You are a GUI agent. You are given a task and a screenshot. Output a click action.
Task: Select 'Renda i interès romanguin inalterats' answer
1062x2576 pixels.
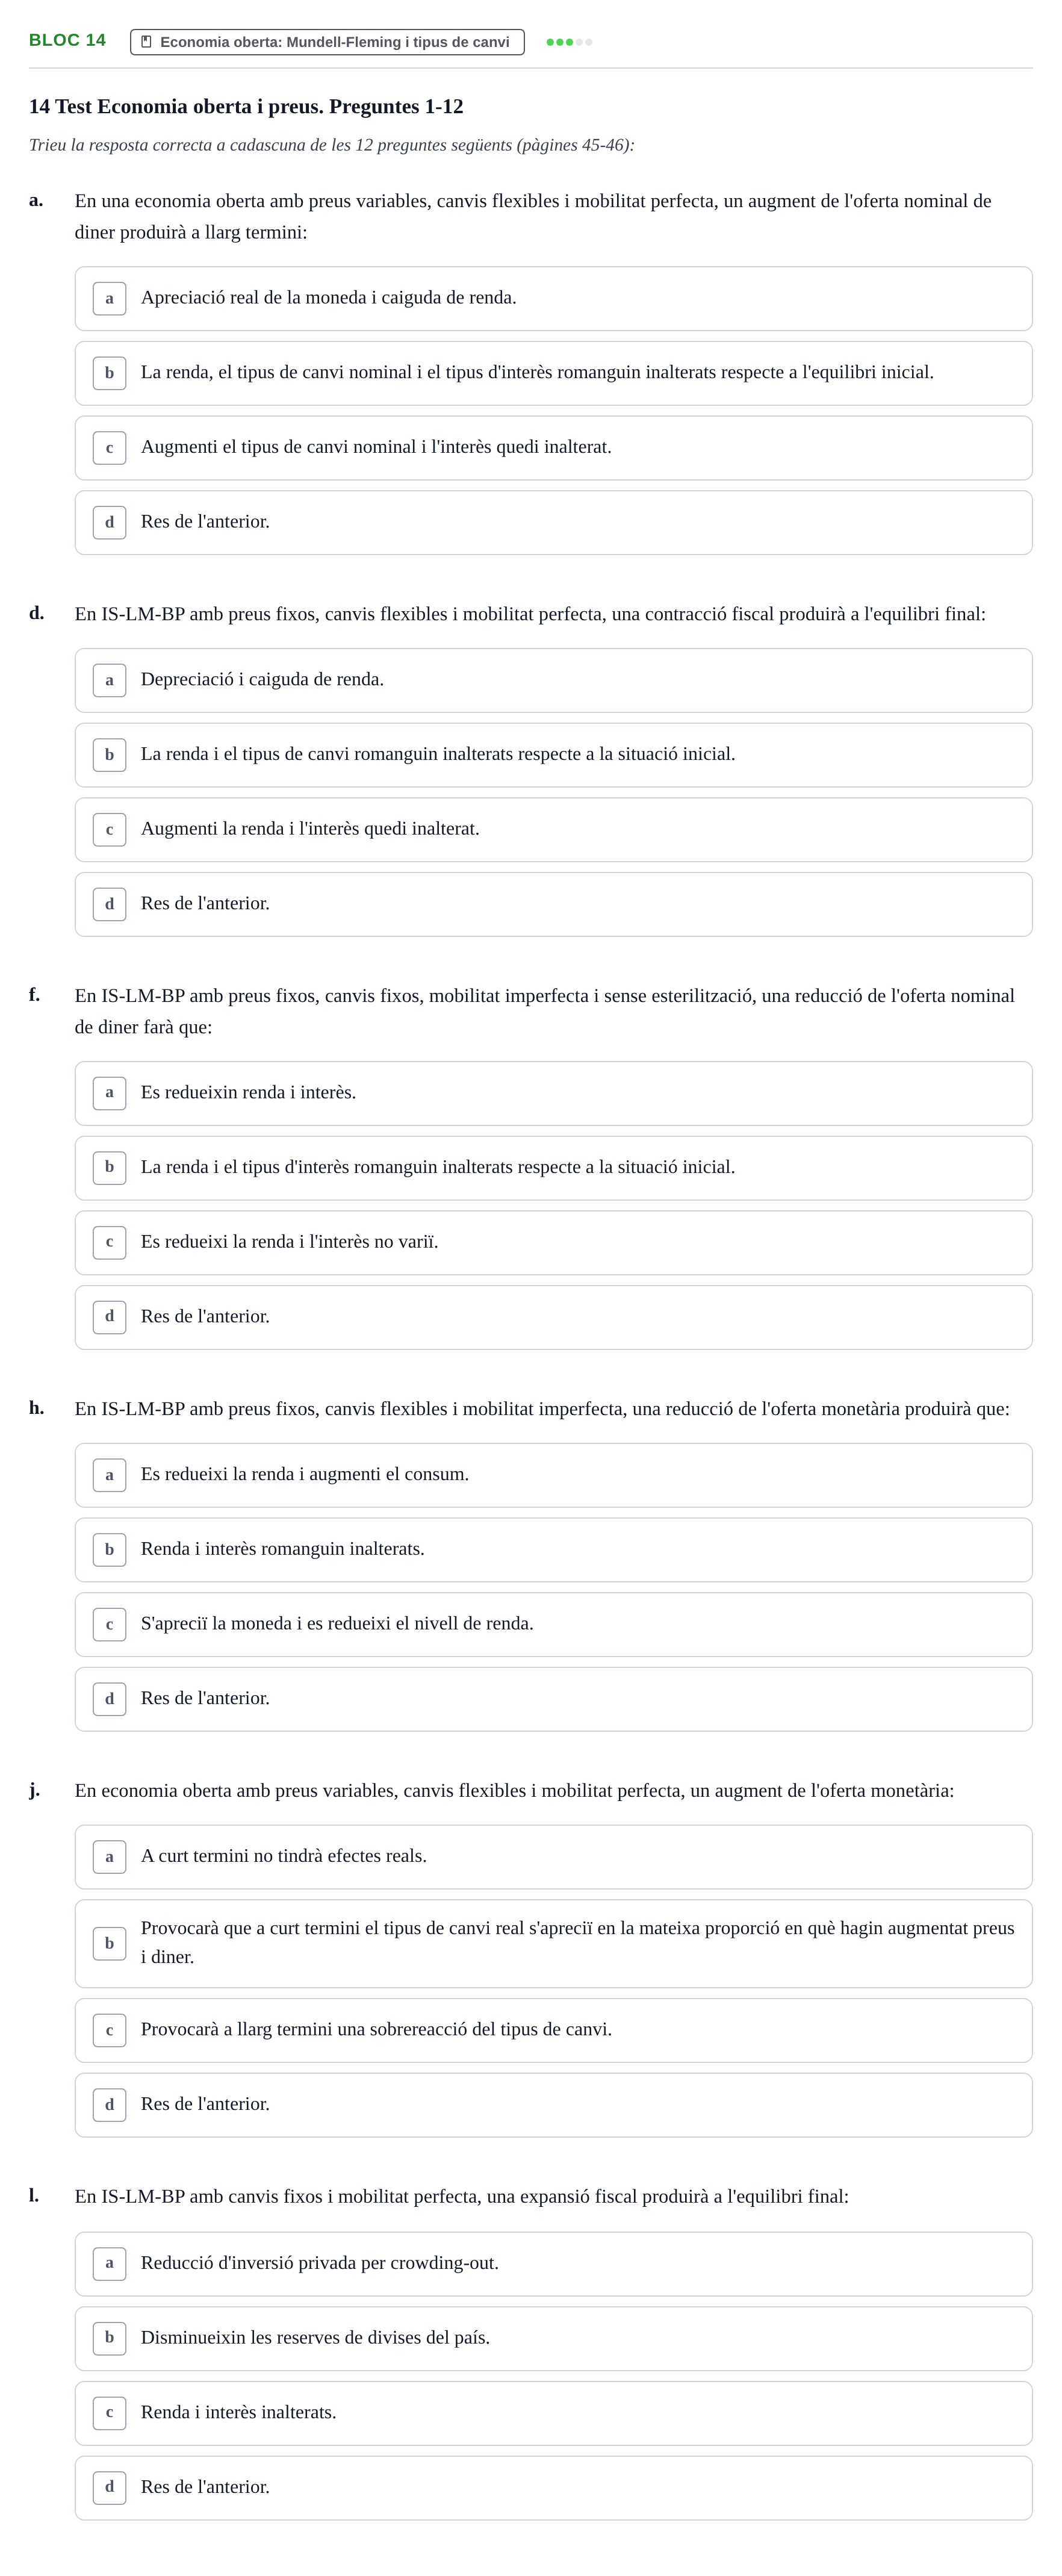[553, 1549]
